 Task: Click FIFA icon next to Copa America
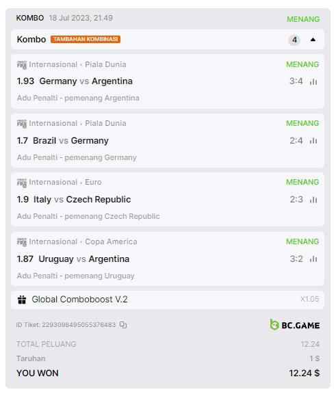point(22,242)
